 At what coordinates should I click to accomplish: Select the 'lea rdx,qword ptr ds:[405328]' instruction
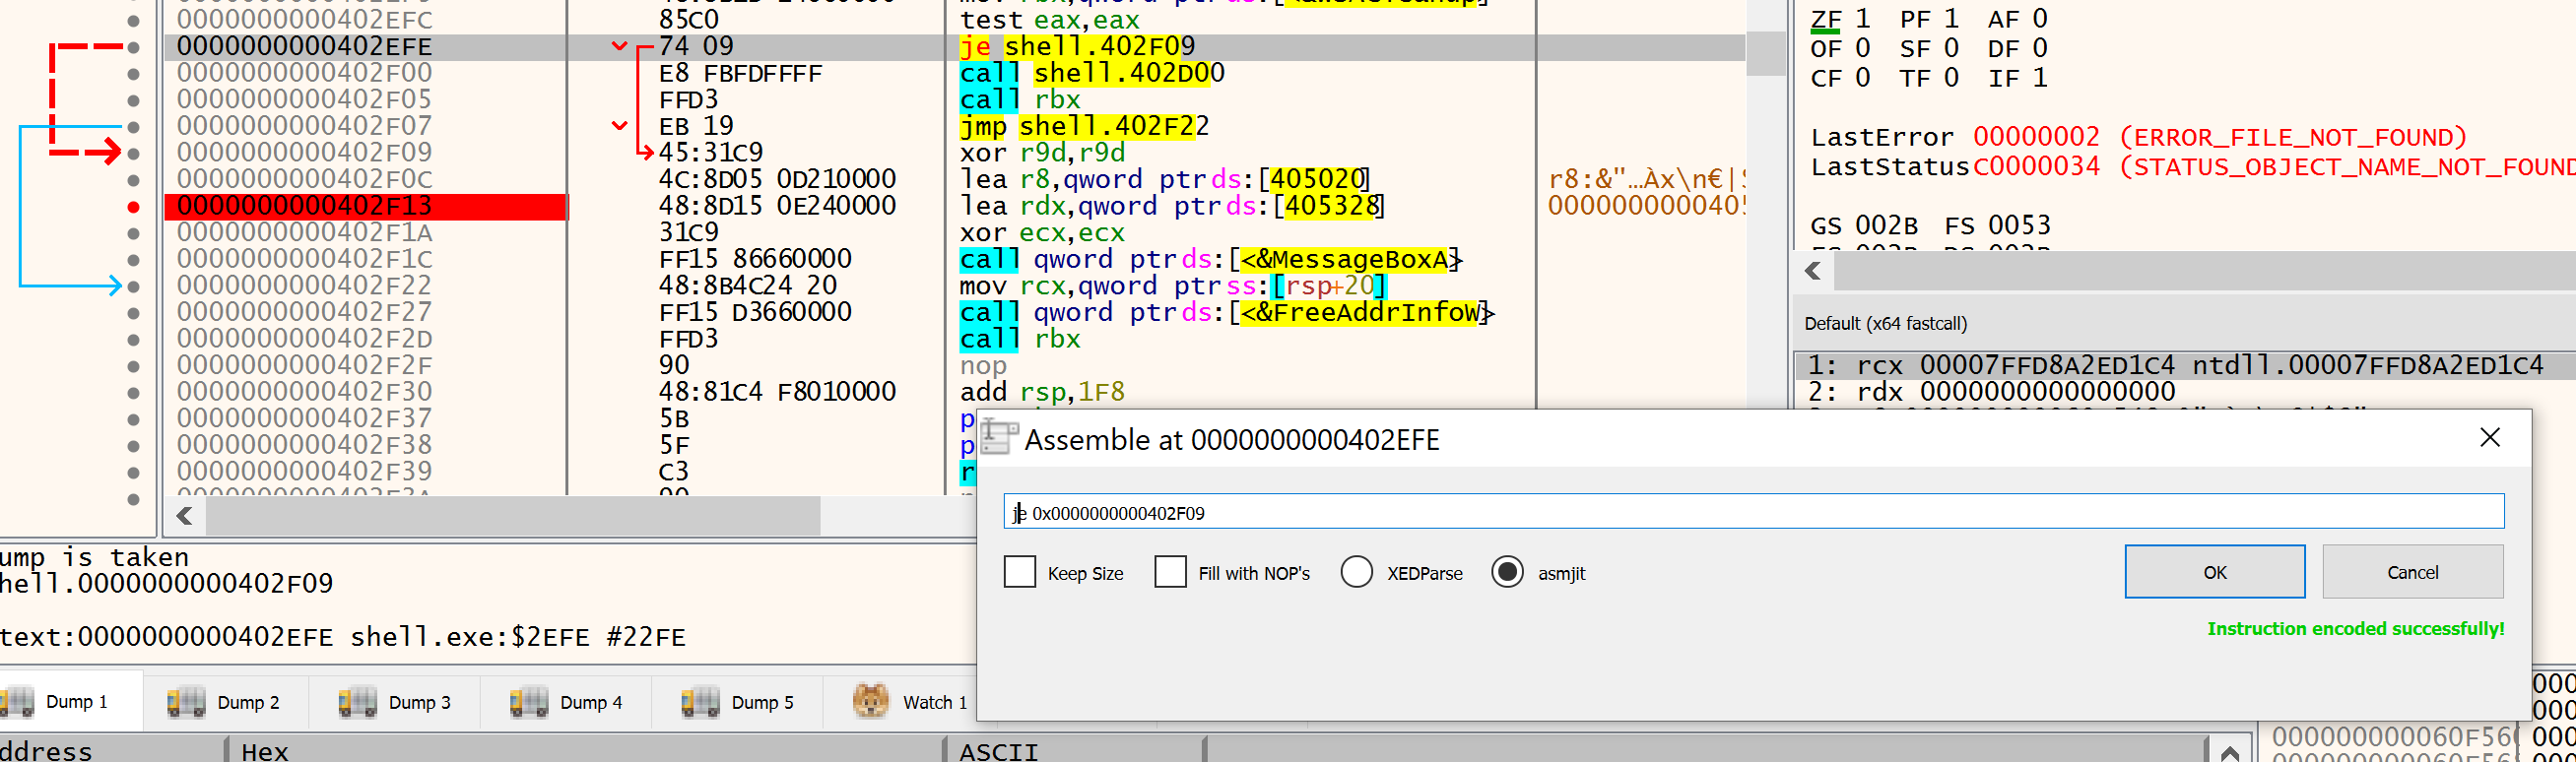pyautogui.click(x=1172, y=206)
